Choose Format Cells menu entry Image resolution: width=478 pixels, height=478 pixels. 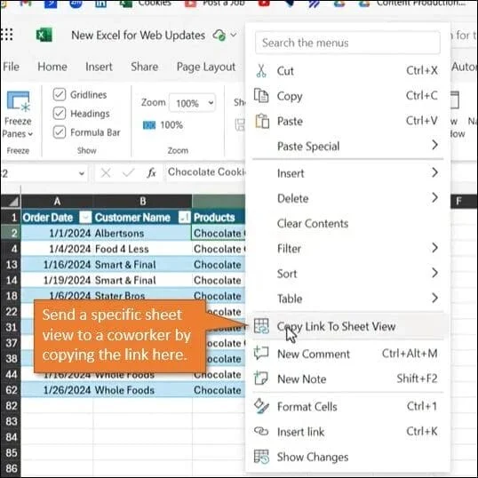(347, 406)
